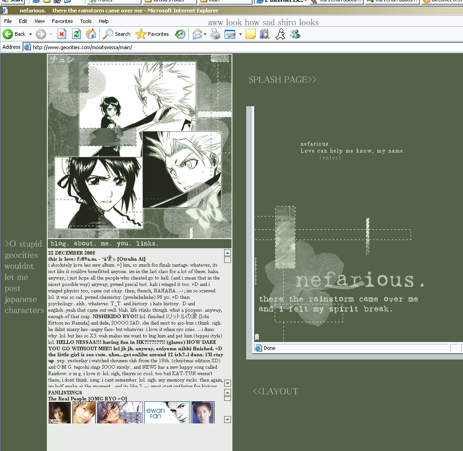
Task: Expand the Back button history dropdown
Action: [x=30, y=34]
